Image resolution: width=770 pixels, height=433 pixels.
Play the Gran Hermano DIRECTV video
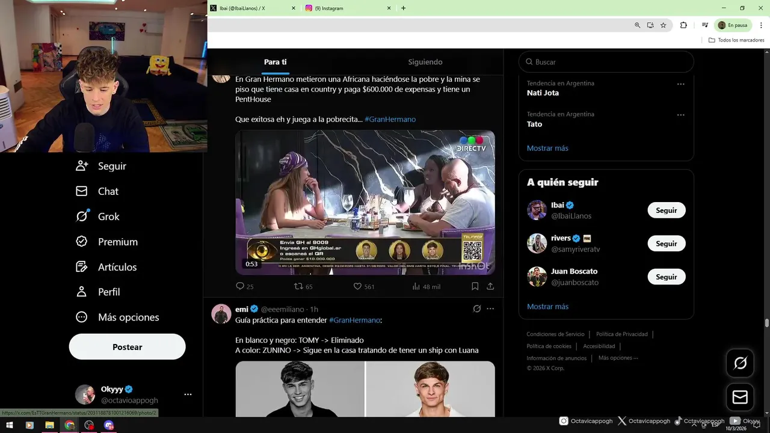pyautogui.click(x=365, y=203)
